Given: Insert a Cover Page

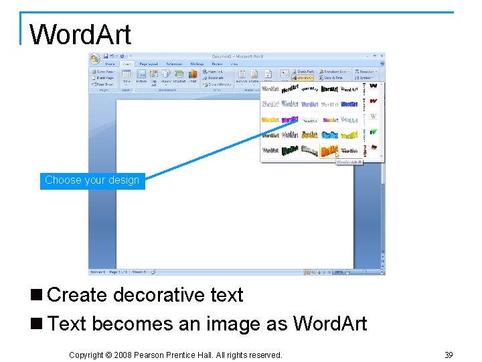Looking at the screenshot, I should [x=103, y=72].
